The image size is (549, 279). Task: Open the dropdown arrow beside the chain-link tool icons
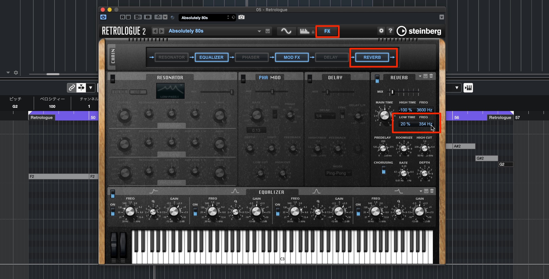(x=91, y=88)
